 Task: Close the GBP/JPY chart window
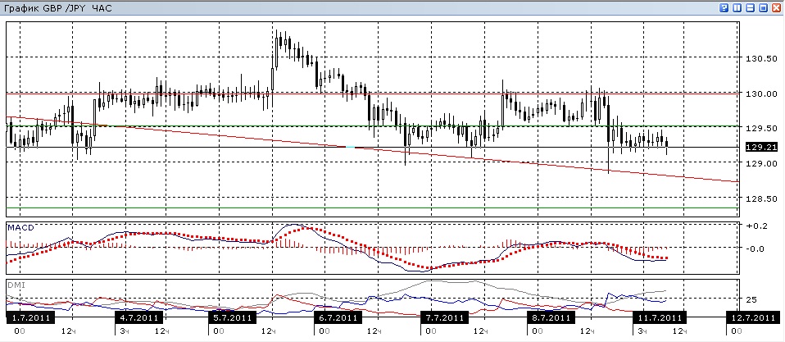pyautogui.click(x=777, y=8)
